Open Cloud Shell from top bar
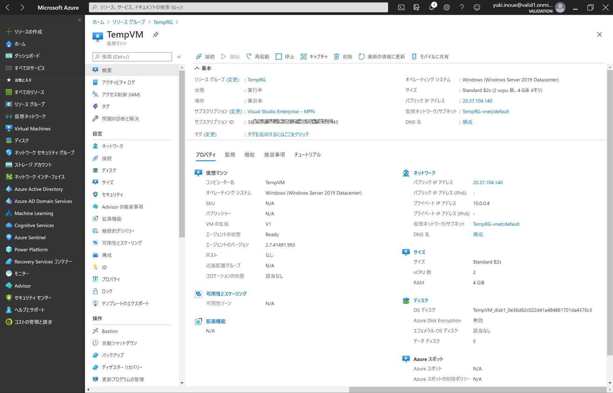 (x=401, y=7)
